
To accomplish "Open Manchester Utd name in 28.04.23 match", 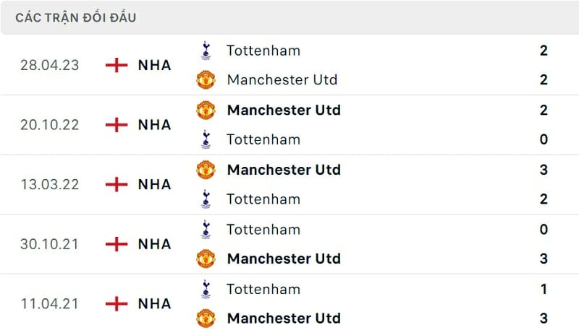I will (x=282, y=79).
